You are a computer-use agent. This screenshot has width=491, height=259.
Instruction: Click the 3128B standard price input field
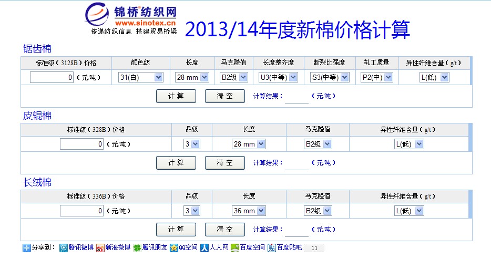tap(52, 77)
